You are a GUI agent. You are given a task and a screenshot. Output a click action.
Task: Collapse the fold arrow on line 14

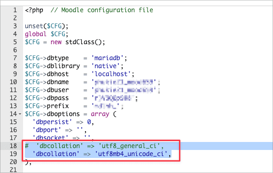[x=20, y=114]
